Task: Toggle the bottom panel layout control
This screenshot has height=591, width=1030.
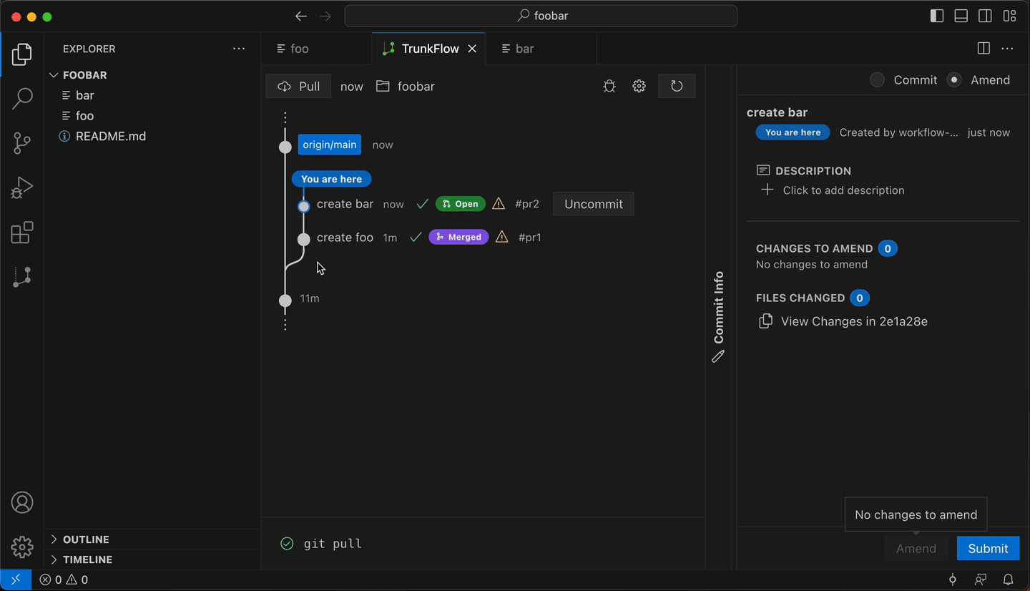Action: [961, 15]
